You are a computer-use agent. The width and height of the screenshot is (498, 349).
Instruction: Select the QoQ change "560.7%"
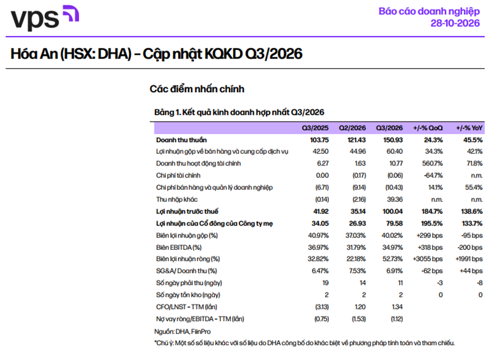point(432,163)
